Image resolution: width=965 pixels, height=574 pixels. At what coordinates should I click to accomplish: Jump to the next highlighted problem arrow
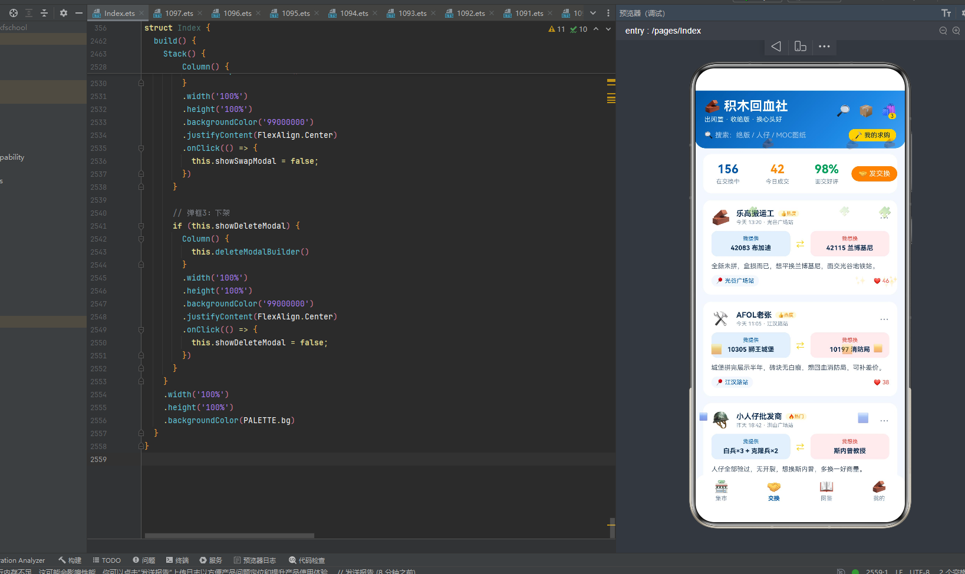coord(608,29)
